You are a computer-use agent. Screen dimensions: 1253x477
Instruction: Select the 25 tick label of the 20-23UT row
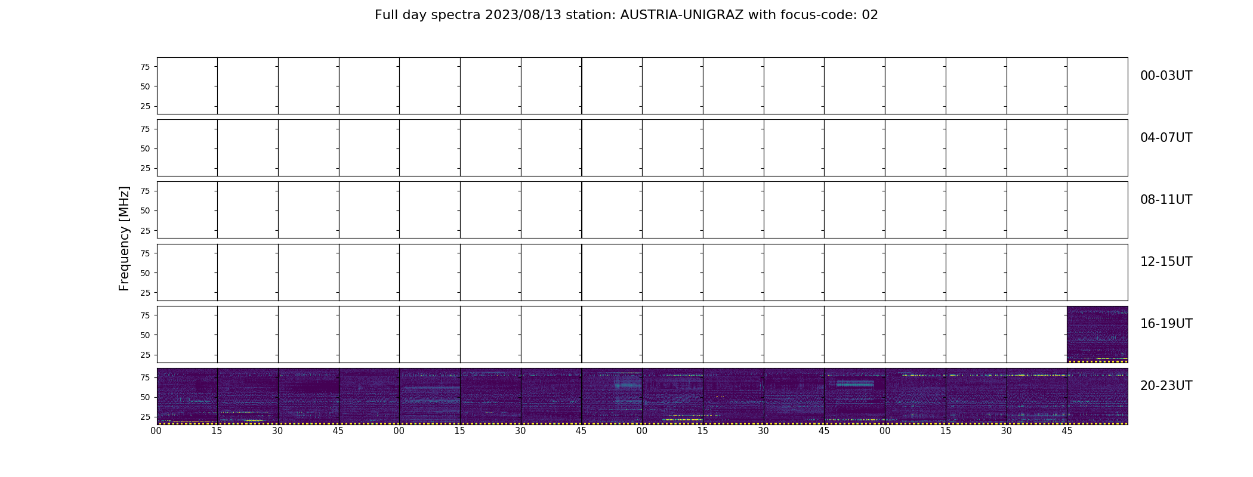tap(145, 417)
